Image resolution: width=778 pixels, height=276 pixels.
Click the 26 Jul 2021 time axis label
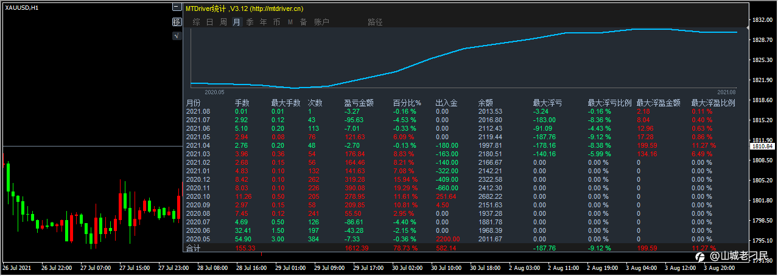(16, 268)
